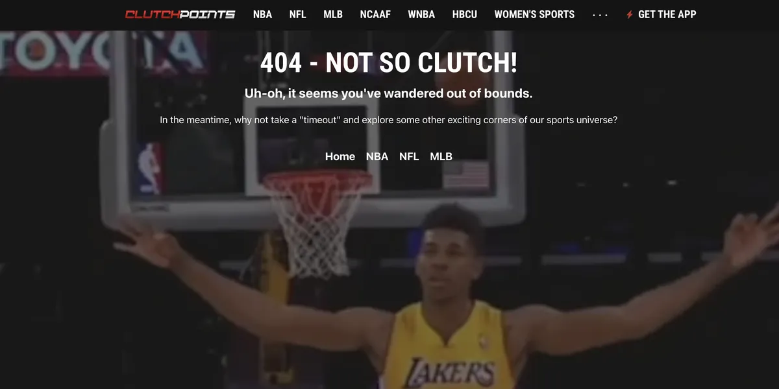Navigate to the WNBA section
Image resolution: width=779 pixels, height=389 pixels.
(x=421, y=14)
